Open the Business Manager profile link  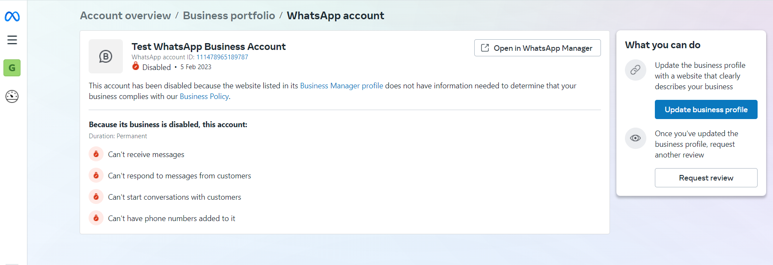click(342, 86)
